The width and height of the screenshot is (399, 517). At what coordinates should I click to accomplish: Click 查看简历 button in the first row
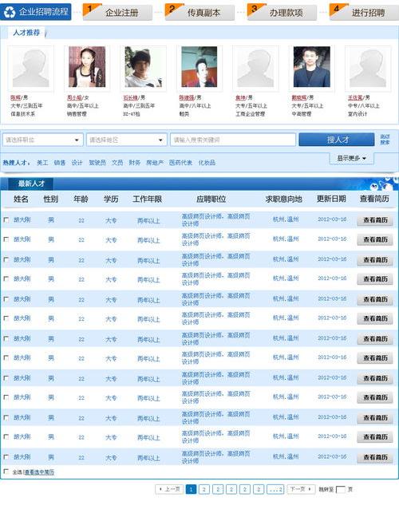(375, 220)
